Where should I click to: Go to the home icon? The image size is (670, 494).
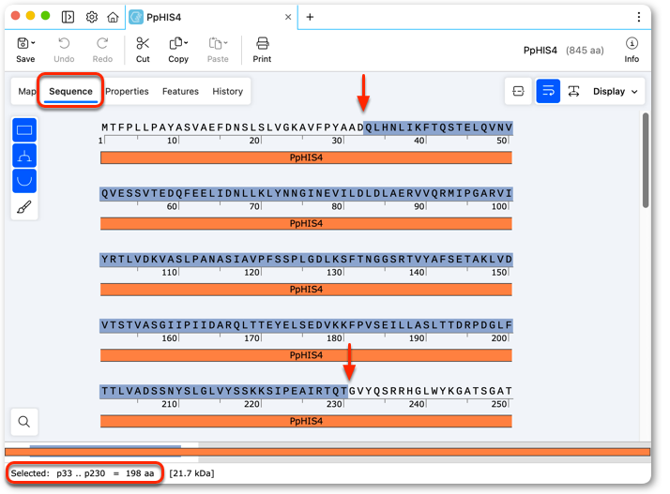tap(113, 17)
